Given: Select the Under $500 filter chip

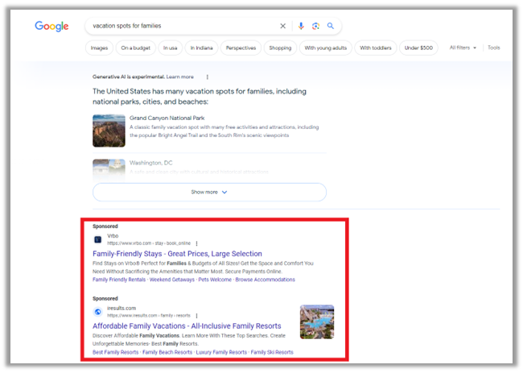Looking at the screenshot, I should tap(418, 48).
